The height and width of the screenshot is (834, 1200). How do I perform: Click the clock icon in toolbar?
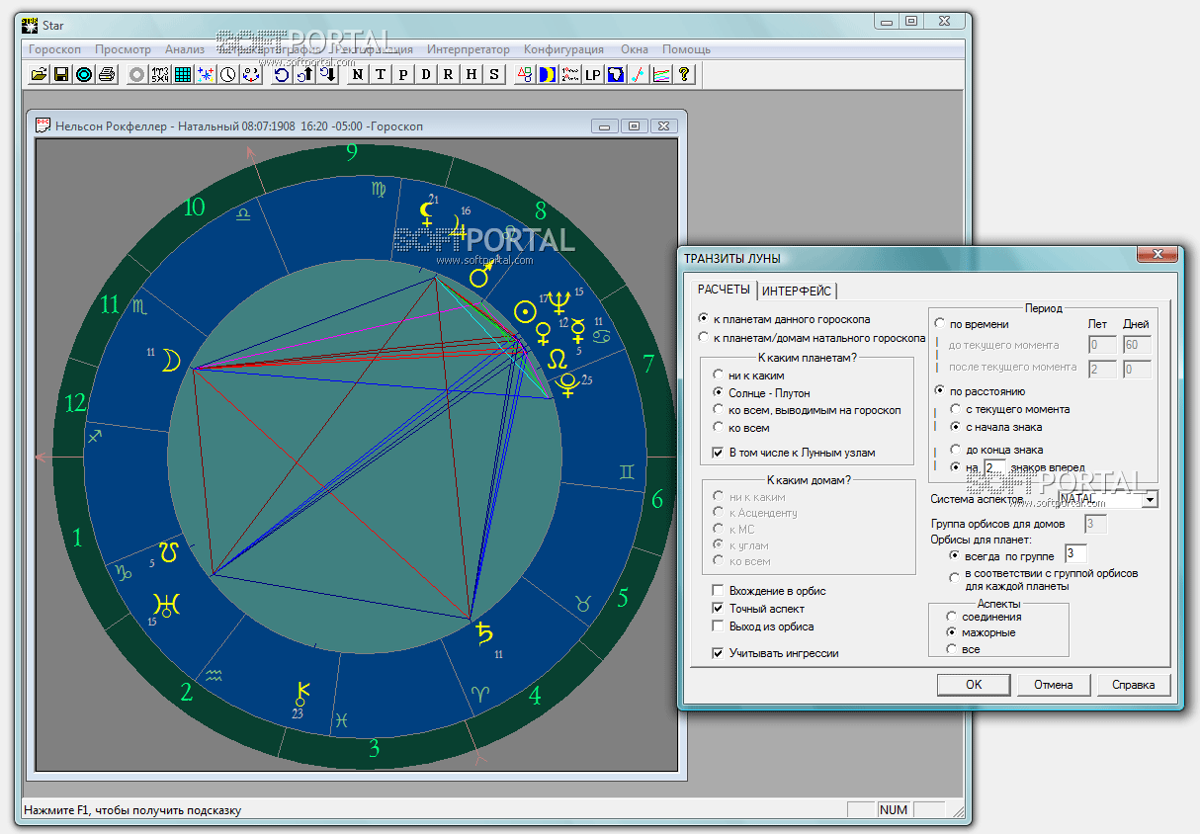pos(228,74)
